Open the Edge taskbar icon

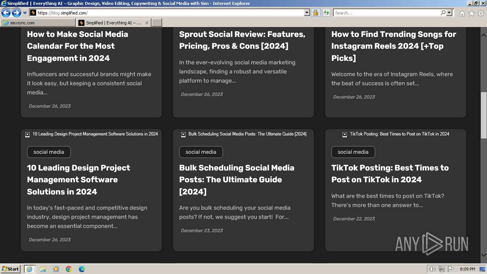coord(82,269)
